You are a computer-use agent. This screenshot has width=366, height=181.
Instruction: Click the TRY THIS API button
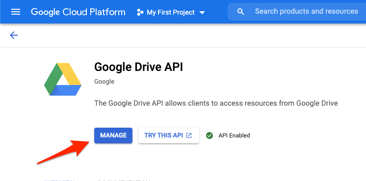pyautogui.click(x=169, y=136)
